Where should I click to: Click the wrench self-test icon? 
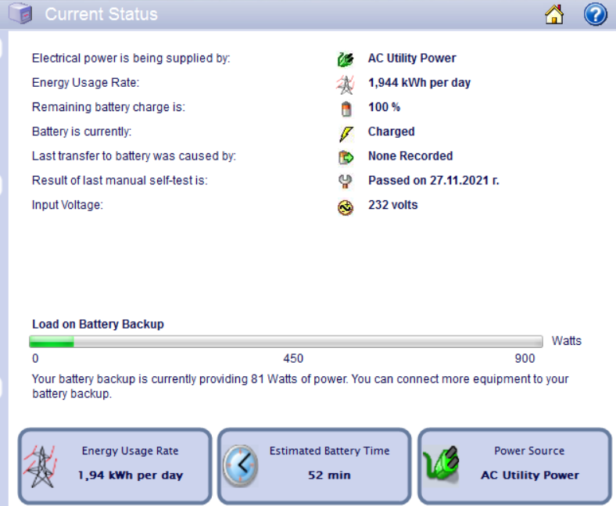[346, 181]
